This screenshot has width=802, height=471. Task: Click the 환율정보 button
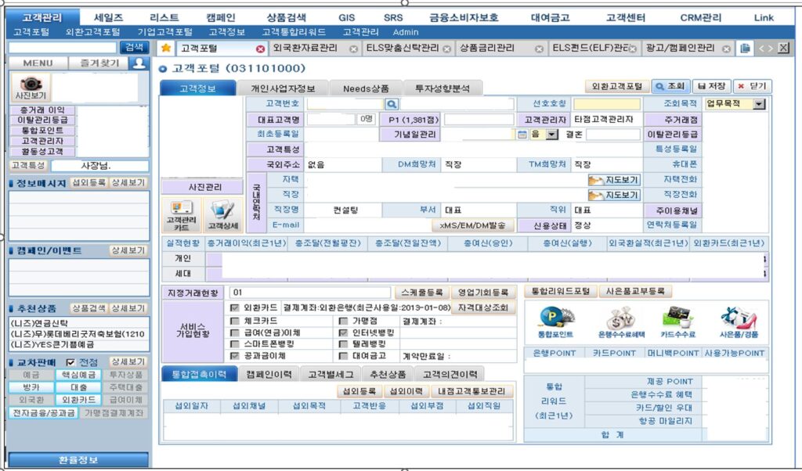coord(78,460)
